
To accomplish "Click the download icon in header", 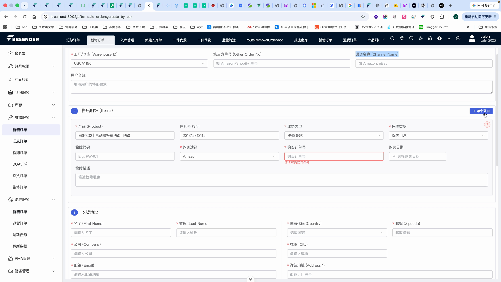I will [x=449, y=38].
